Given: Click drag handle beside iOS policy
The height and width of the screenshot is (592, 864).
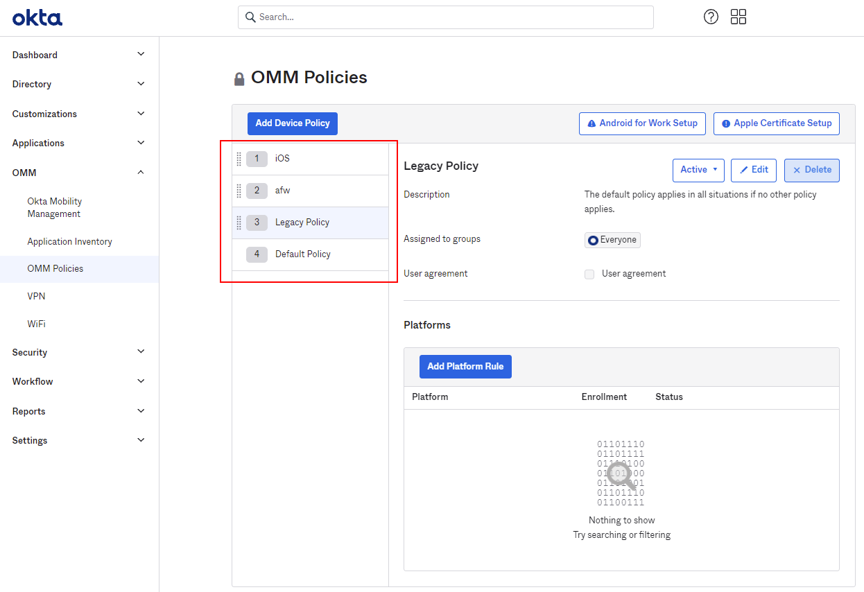Looking at the screenshot, I should tap(239, 159).
